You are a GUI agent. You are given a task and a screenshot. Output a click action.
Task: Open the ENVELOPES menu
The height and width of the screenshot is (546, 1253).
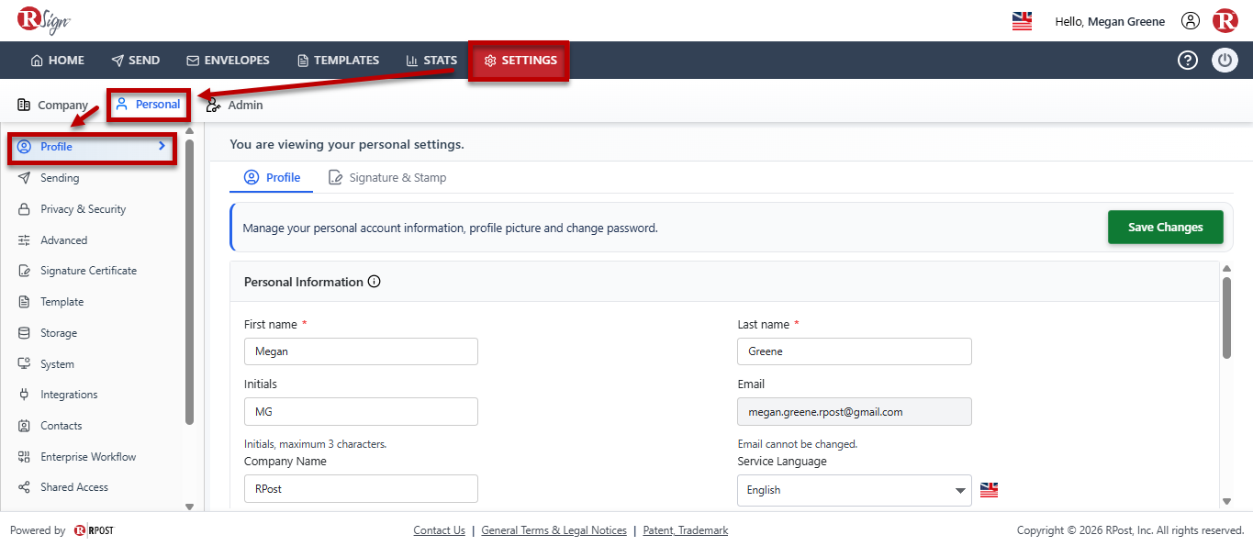[x=228, y=61]
